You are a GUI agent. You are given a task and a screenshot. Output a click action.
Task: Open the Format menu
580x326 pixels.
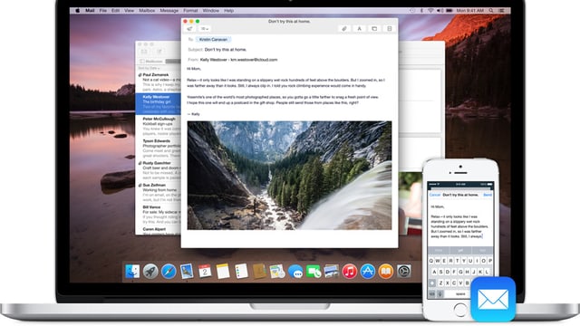pos(190,11)
